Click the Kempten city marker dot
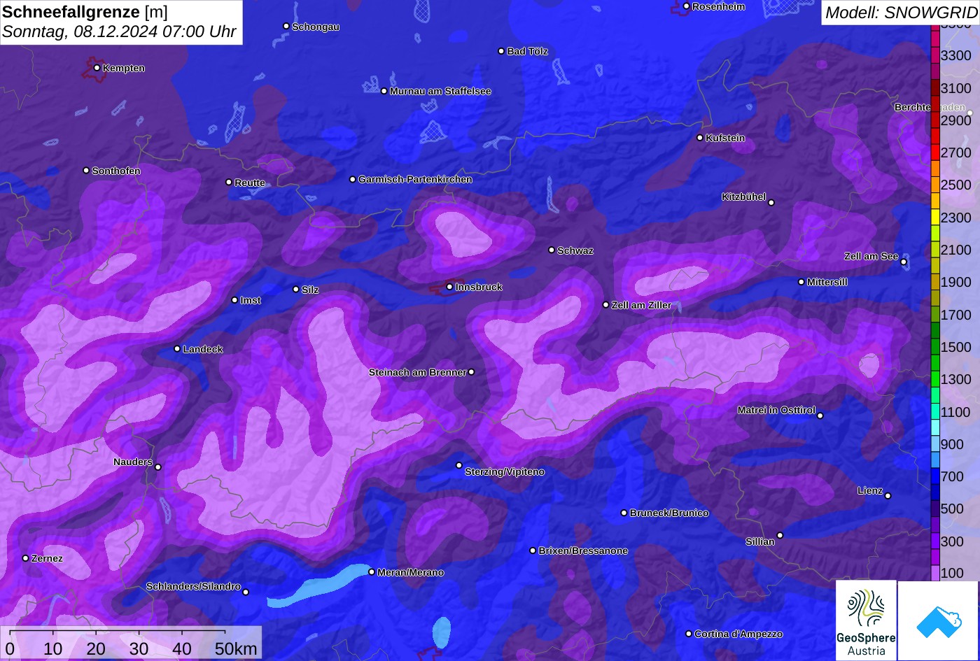 97,68
